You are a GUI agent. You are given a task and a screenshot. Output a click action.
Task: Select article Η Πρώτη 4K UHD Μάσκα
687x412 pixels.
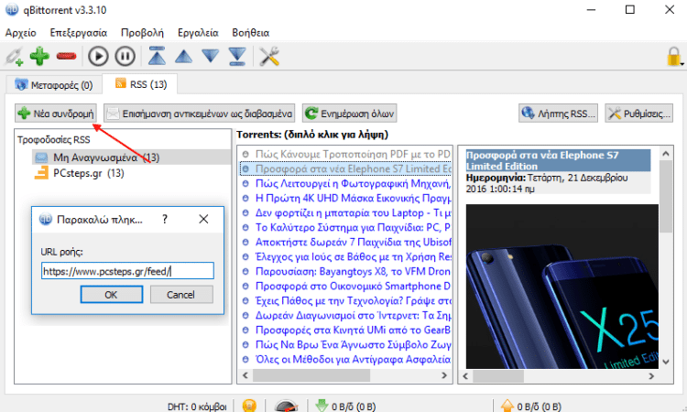tap(346, 199)
